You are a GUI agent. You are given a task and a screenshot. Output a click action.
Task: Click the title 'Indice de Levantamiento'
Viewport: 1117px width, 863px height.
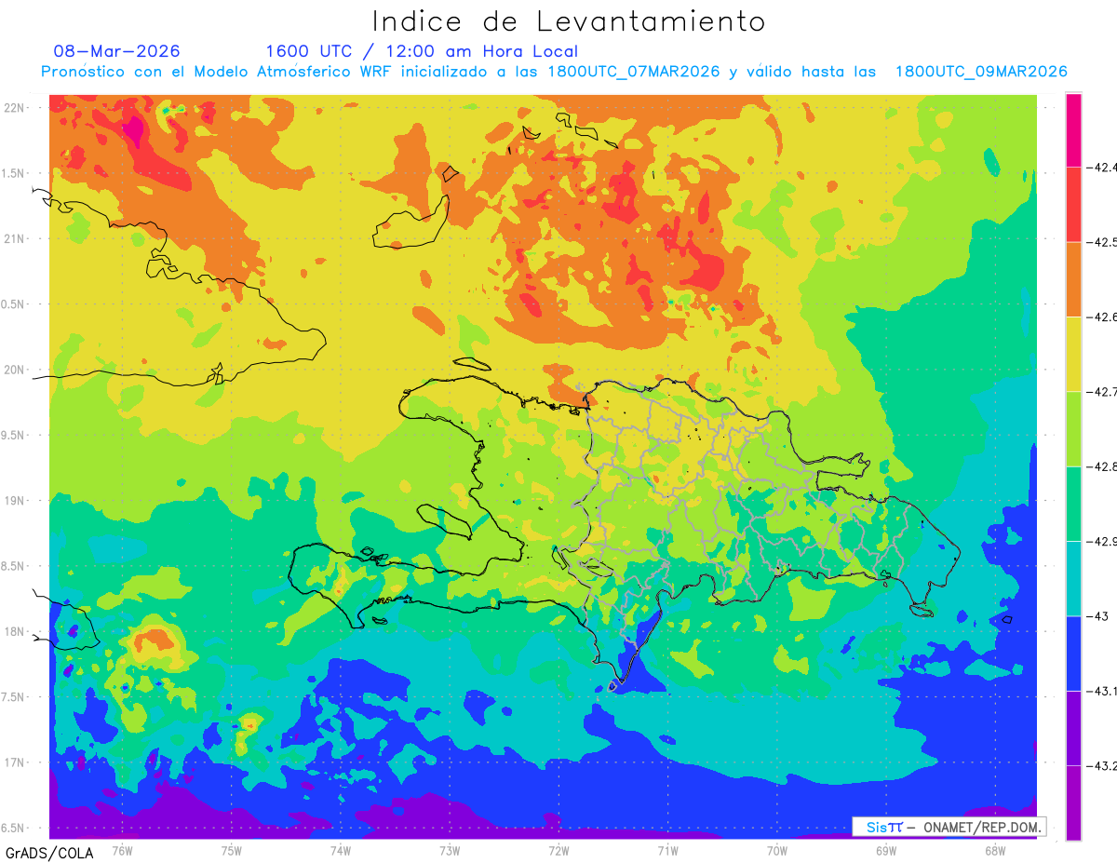click(x=569, y=20)
